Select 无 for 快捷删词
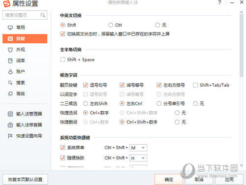Viewport: 246px width, 185px height. (x=177, y=122)
